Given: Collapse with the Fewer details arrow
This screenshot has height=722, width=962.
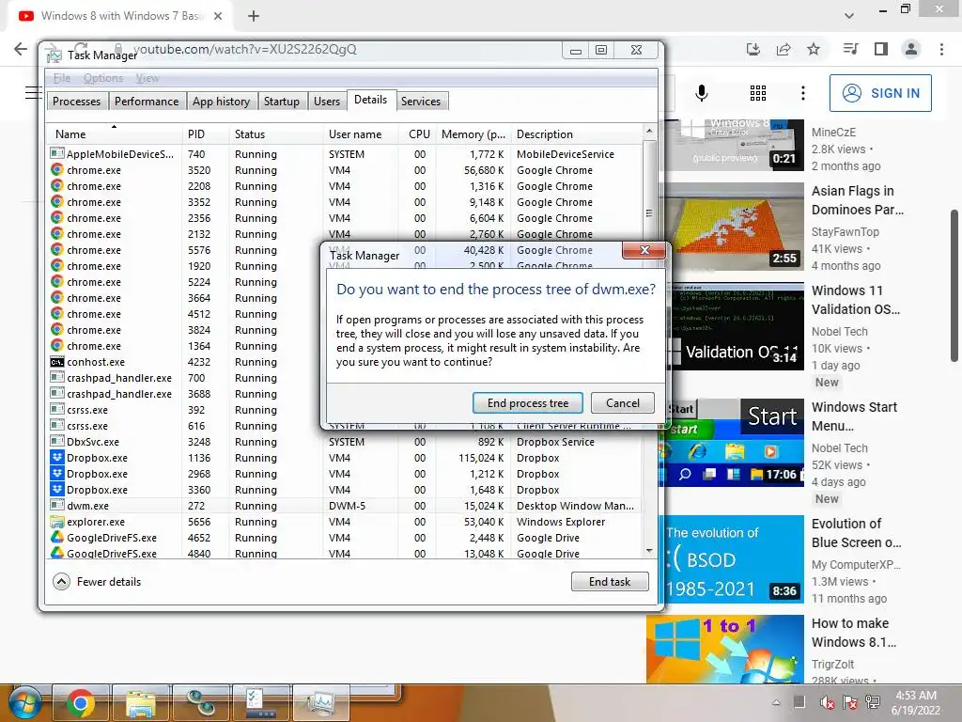Looking at the screenshot, I should point(61,581).
